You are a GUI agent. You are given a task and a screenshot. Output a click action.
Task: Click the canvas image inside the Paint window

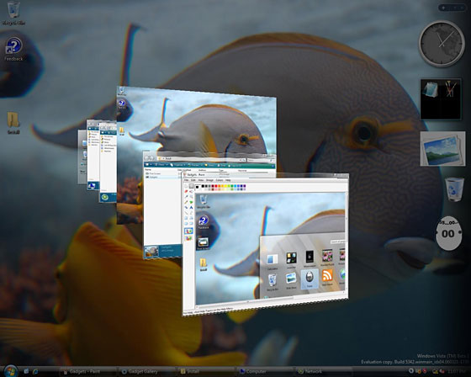coord(270,248)
